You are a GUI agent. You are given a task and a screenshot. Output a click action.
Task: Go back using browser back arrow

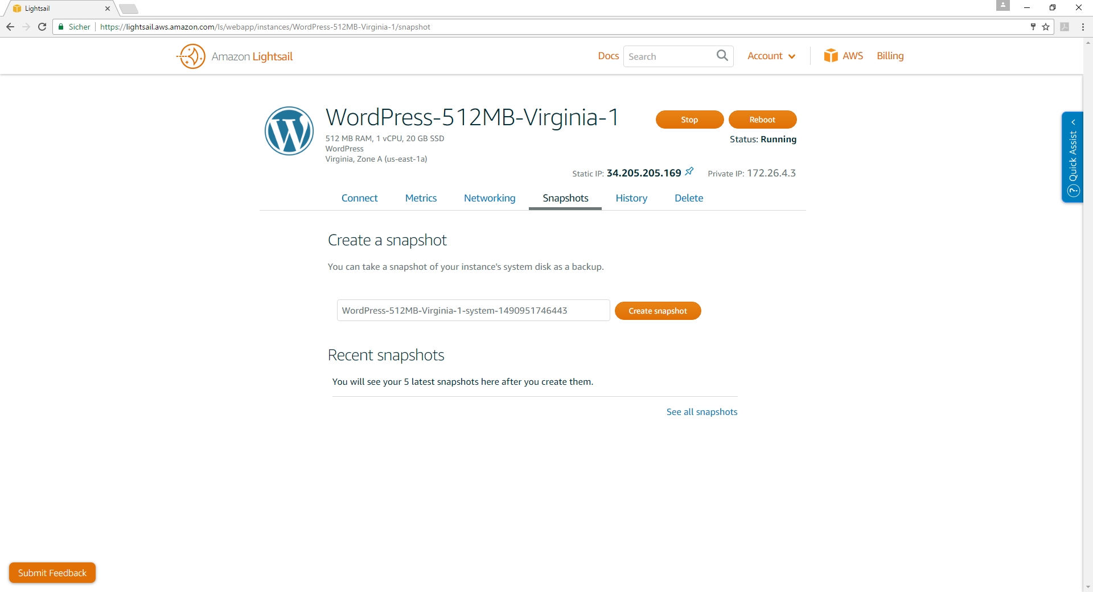tap(10, 27)
